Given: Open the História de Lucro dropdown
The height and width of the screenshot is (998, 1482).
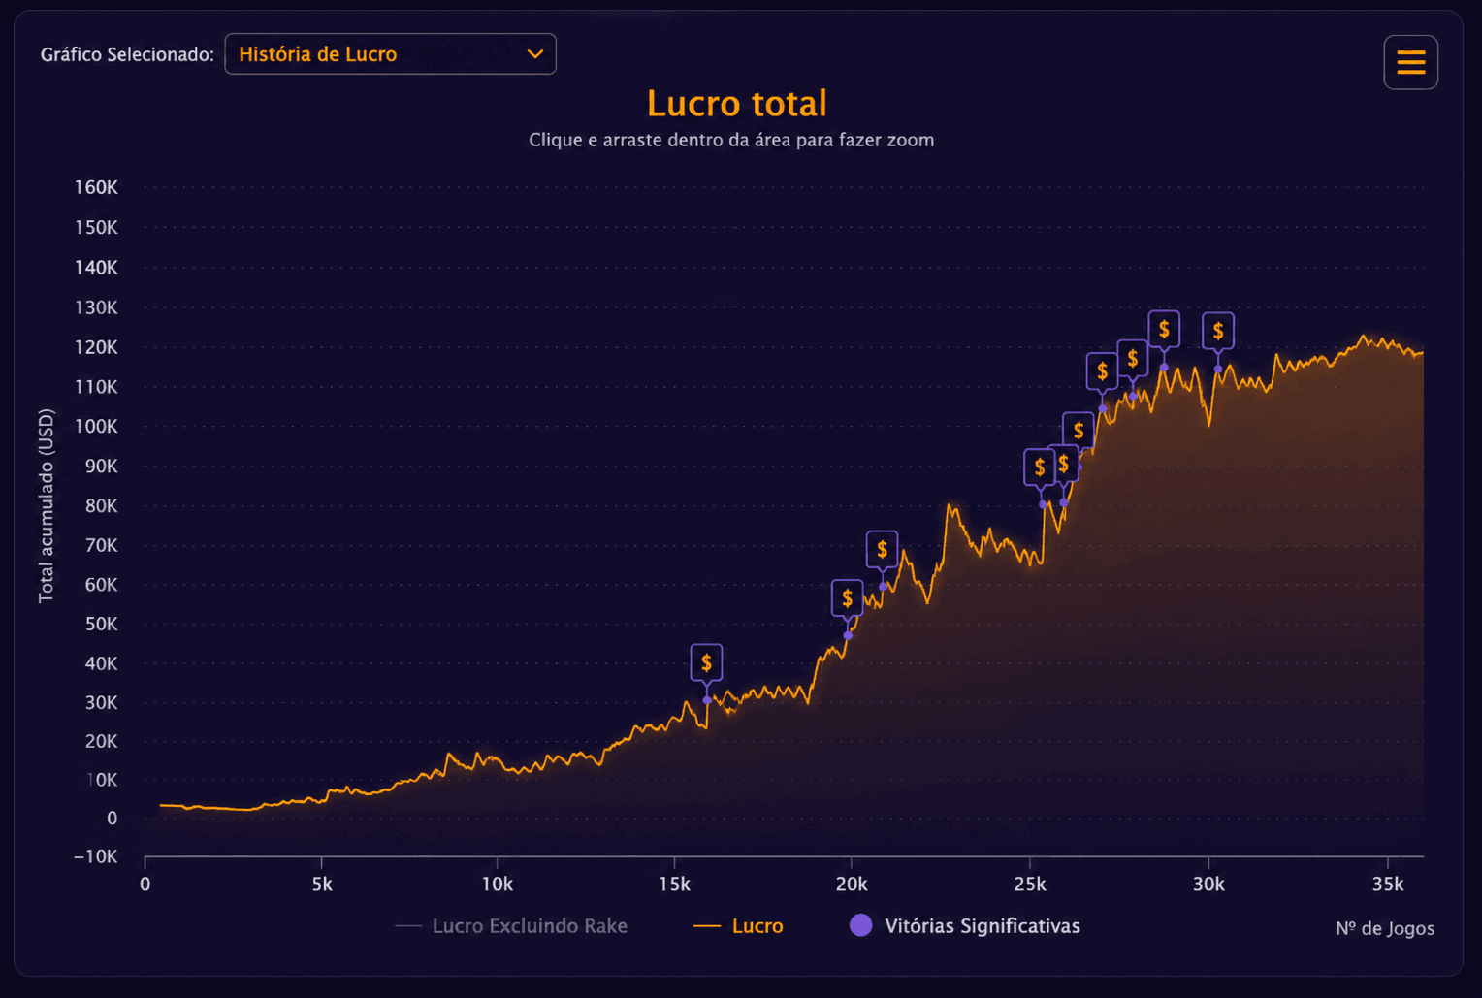Looking at the screenshot, I should [x=390, y=54].
